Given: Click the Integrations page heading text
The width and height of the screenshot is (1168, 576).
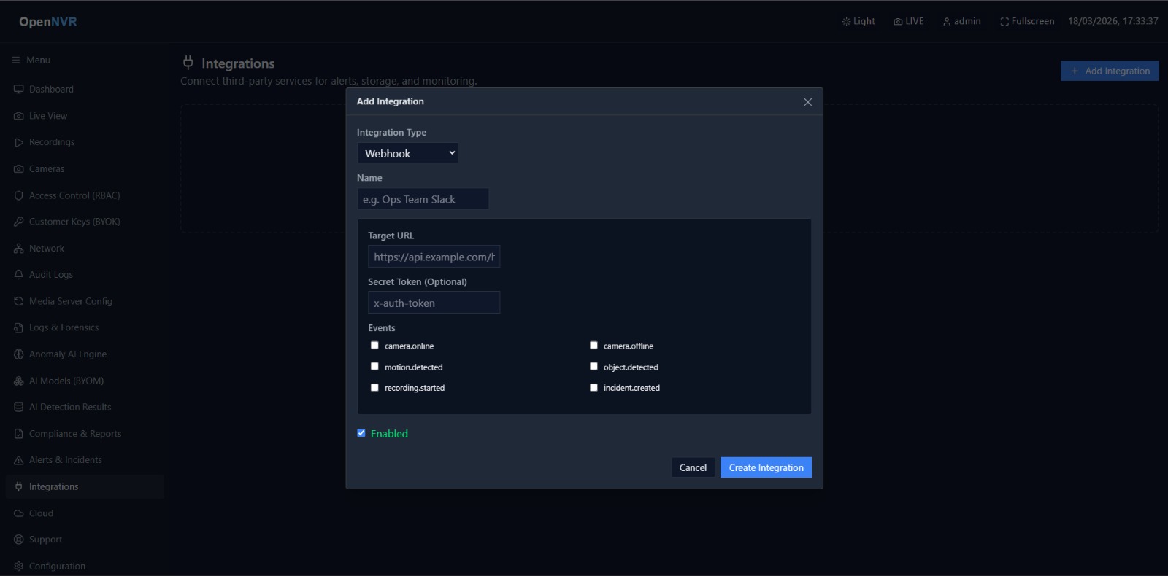Looking at the screenshot, I should click(x=238, y=63).
